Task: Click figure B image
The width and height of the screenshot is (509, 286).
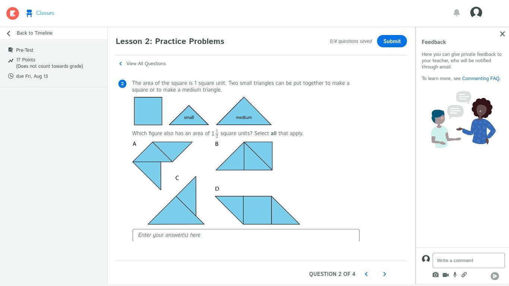Action: [x=244, y=156]
